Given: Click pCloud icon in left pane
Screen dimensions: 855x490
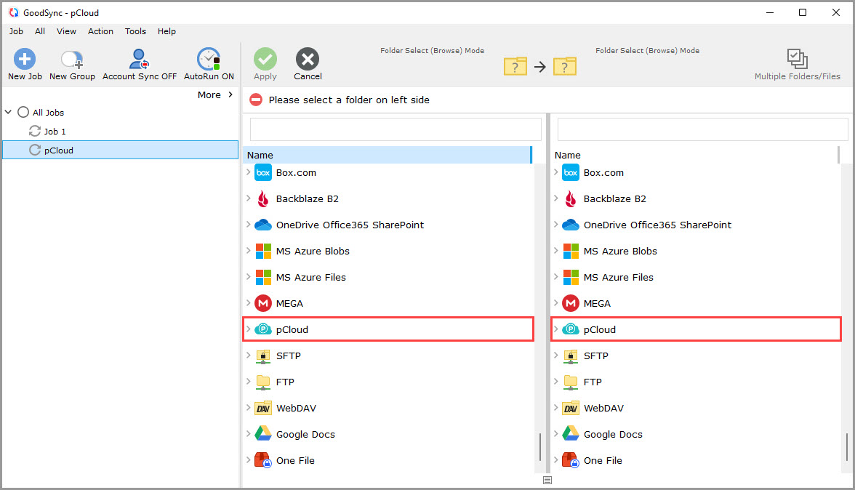Looking at the screenshot, I should pyautogui.click(x=263, y=329).
